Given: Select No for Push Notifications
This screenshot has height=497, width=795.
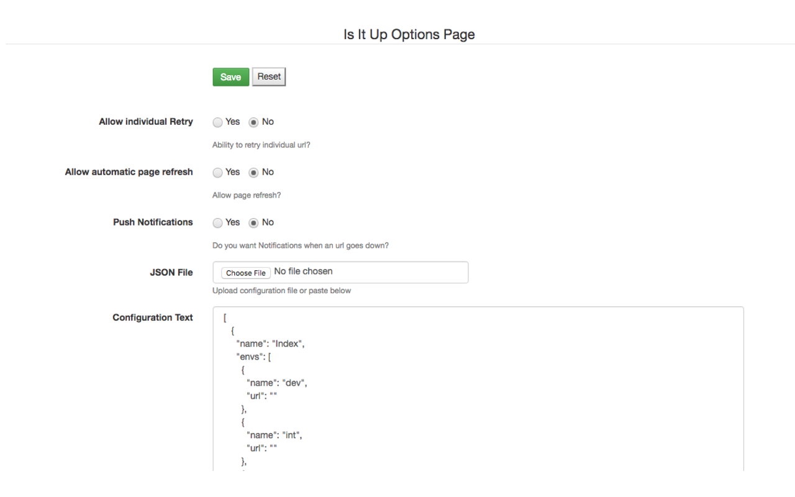Looking at the screenshot, I should pos(253,223).
